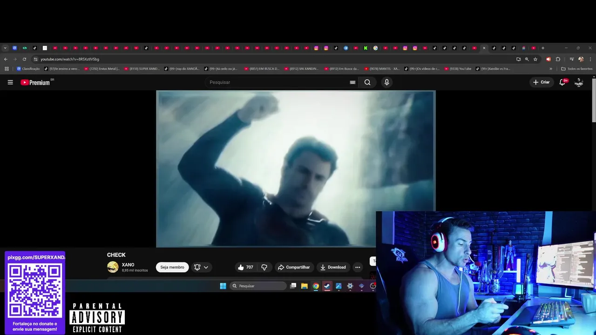Image resolution: width=596 pixels, height=335 pixels.
Task: Open the tab search dropdown arrow
Action: pos(5,48)
